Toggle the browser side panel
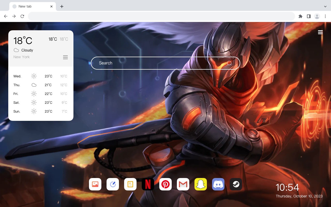This screenshot has height=207, width=331. (x=309, y=16)
